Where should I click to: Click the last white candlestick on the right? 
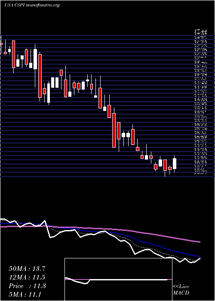(175, 163)
